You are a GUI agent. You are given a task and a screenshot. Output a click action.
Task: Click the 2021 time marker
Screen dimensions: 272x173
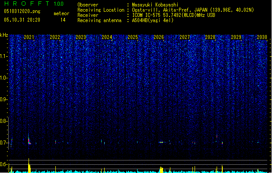(x=29, y=37)
